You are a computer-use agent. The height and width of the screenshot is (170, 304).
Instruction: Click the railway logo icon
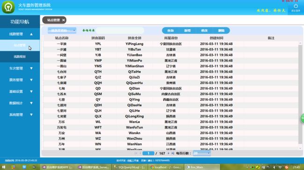(x=8, y=7)
